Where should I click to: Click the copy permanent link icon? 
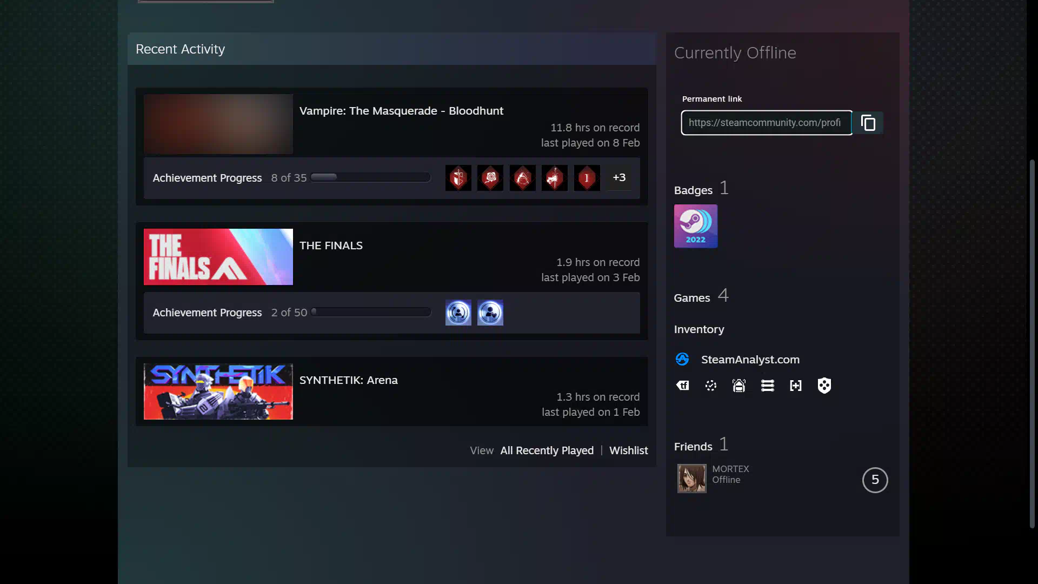pyautogui.click(x=868, y=123)
